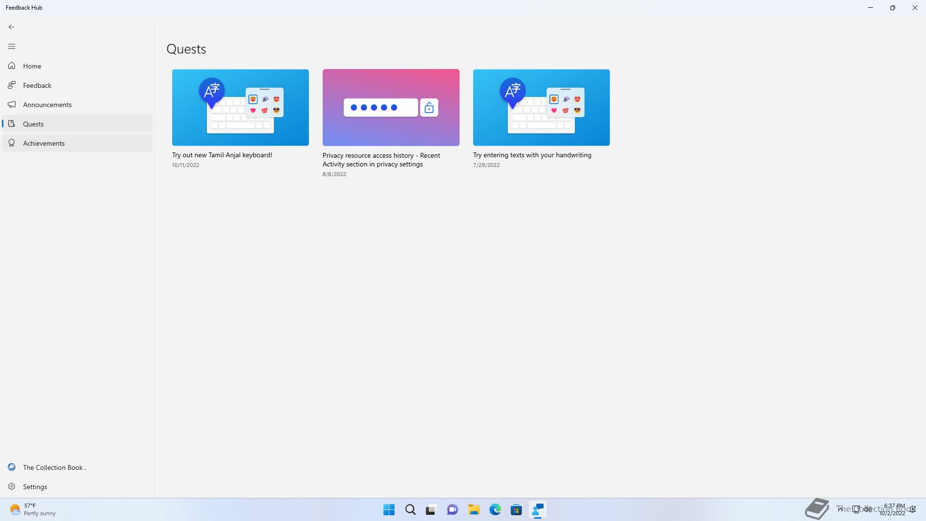
Task: Open Microsoft Store from taskbar
Action: [x=516, y=510]
